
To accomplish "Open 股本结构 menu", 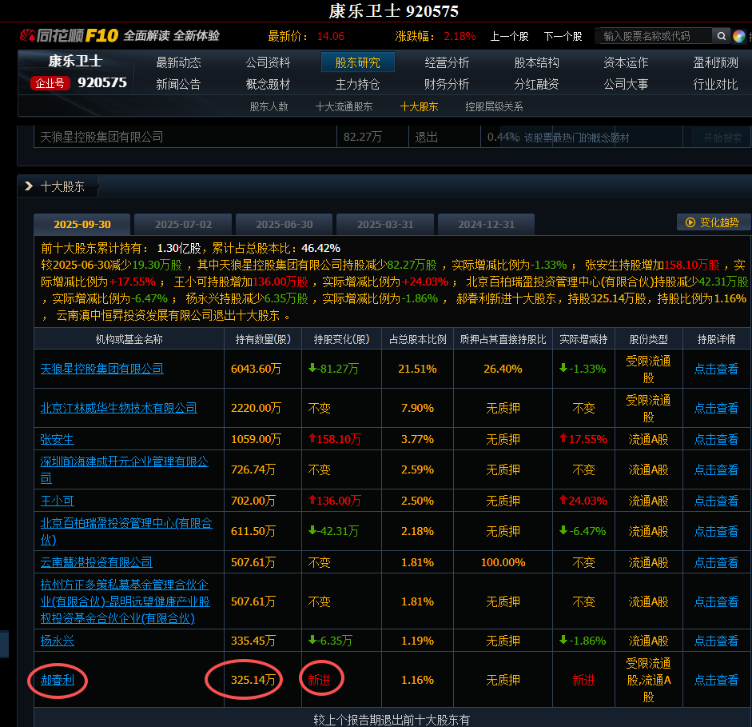I will (x=536, y=62).
